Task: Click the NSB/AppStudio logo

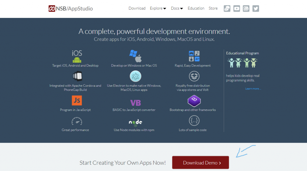Action: click(x=71, y=8)
